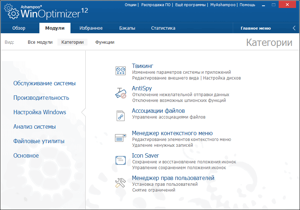Click 'Отключение нежелательной отправки данных' text
300x210 pixels.
point(181,95)
